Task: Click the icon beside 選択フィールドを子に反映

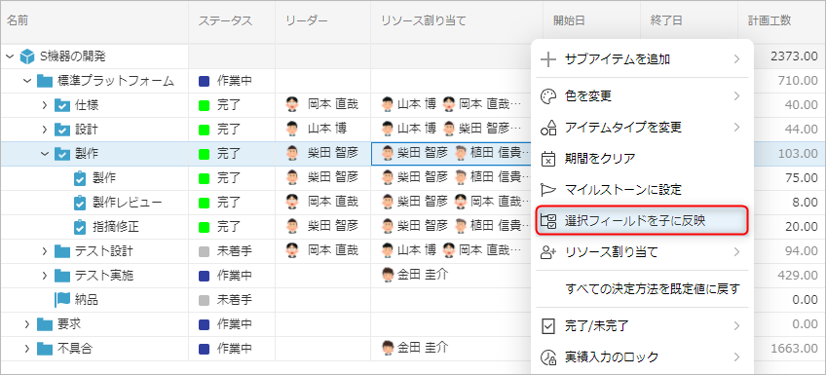Action: (x=549, y=221)
